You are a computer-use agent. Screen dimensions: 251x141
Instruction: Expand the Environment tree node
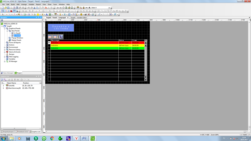click(5, 47)
